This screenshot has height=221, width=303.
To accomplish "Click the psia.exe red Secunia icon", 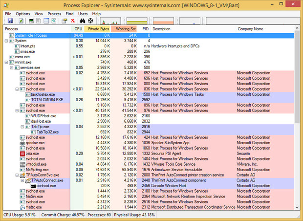I will [22, 154].
